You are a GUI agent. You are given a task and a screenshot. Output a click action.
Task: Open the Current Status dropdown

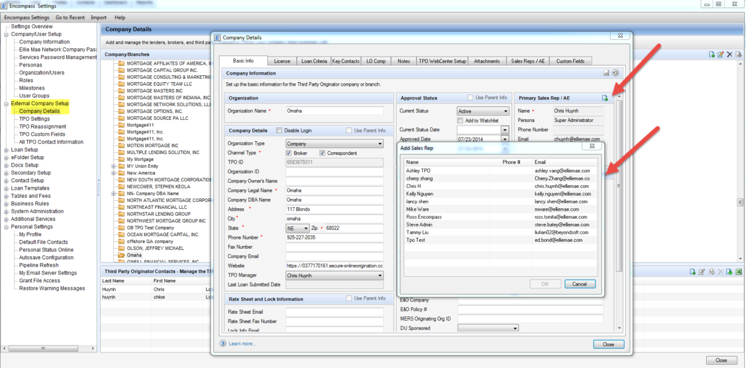[505, 111]
